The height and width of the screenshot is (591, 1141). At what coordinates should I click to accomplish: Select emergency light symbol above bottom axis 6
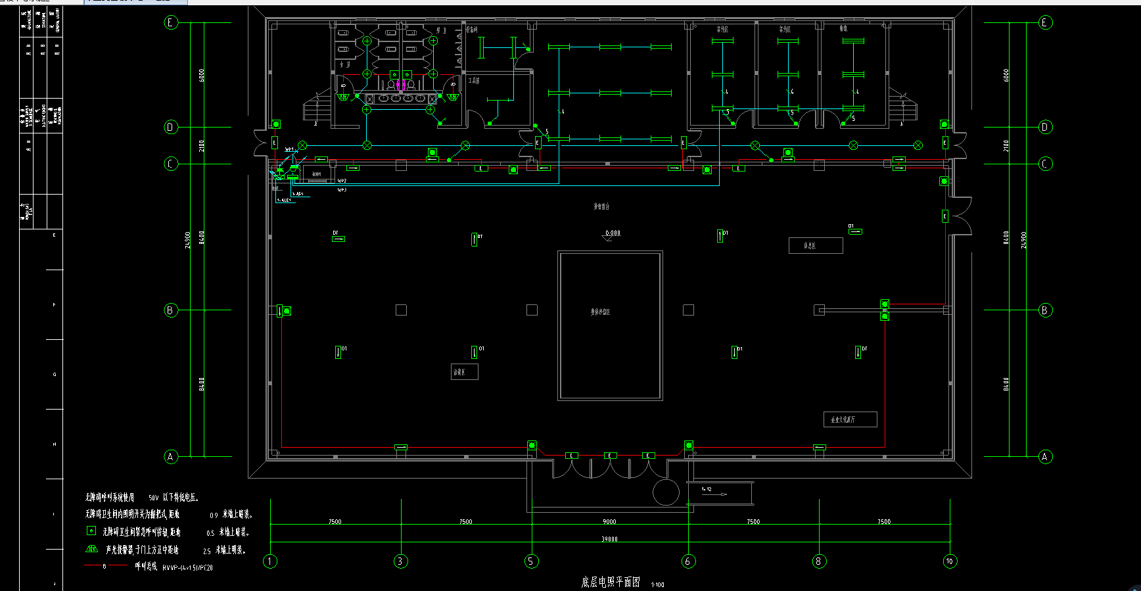688,445
